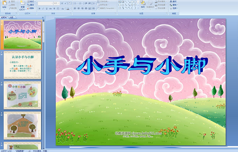The image size is (238, 152).
Task: Click 转换为 SmartArt
Action: [107, 8]
